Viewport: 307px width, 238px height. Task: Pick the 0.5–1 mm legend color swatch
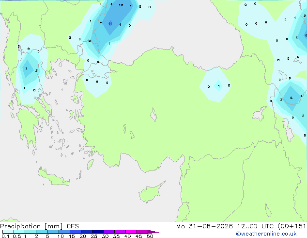[19, 232]
